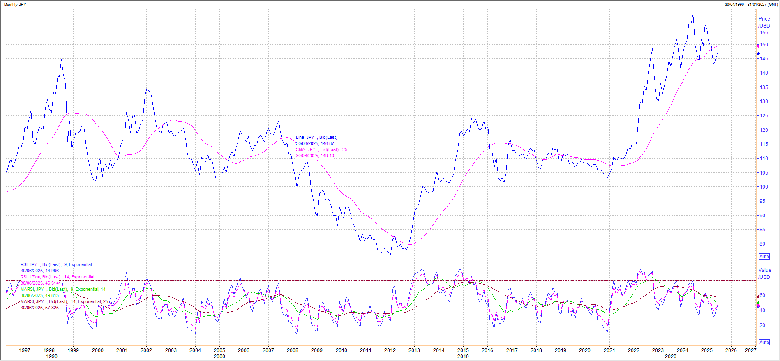Click the 105 price axis label
780x361 pixels.
(764, 173)
